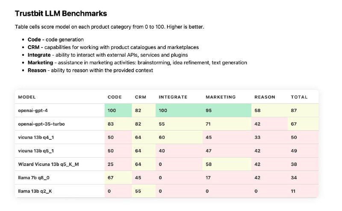Select the CRM column header

(x=141, y=97)
